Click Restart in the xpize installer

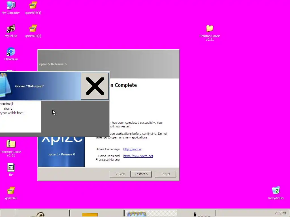click(x=141, y=174)
